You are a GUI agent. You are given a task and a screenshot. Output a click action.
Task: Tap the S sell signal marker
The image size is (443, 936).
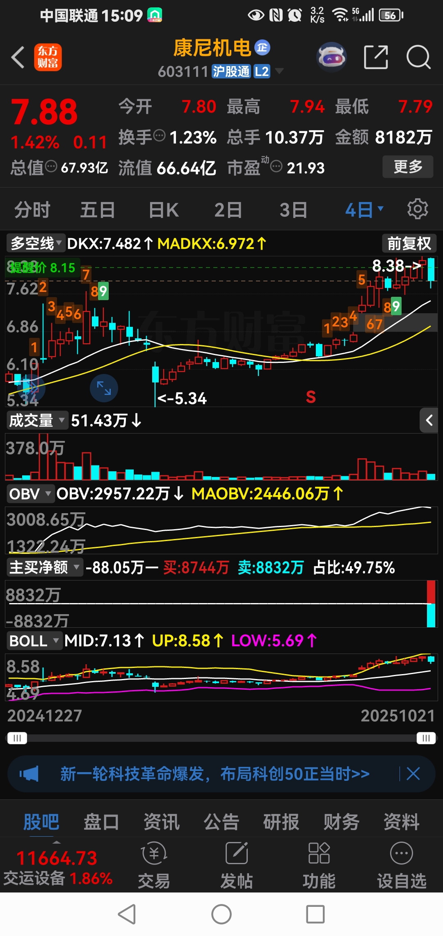[311, 397]
